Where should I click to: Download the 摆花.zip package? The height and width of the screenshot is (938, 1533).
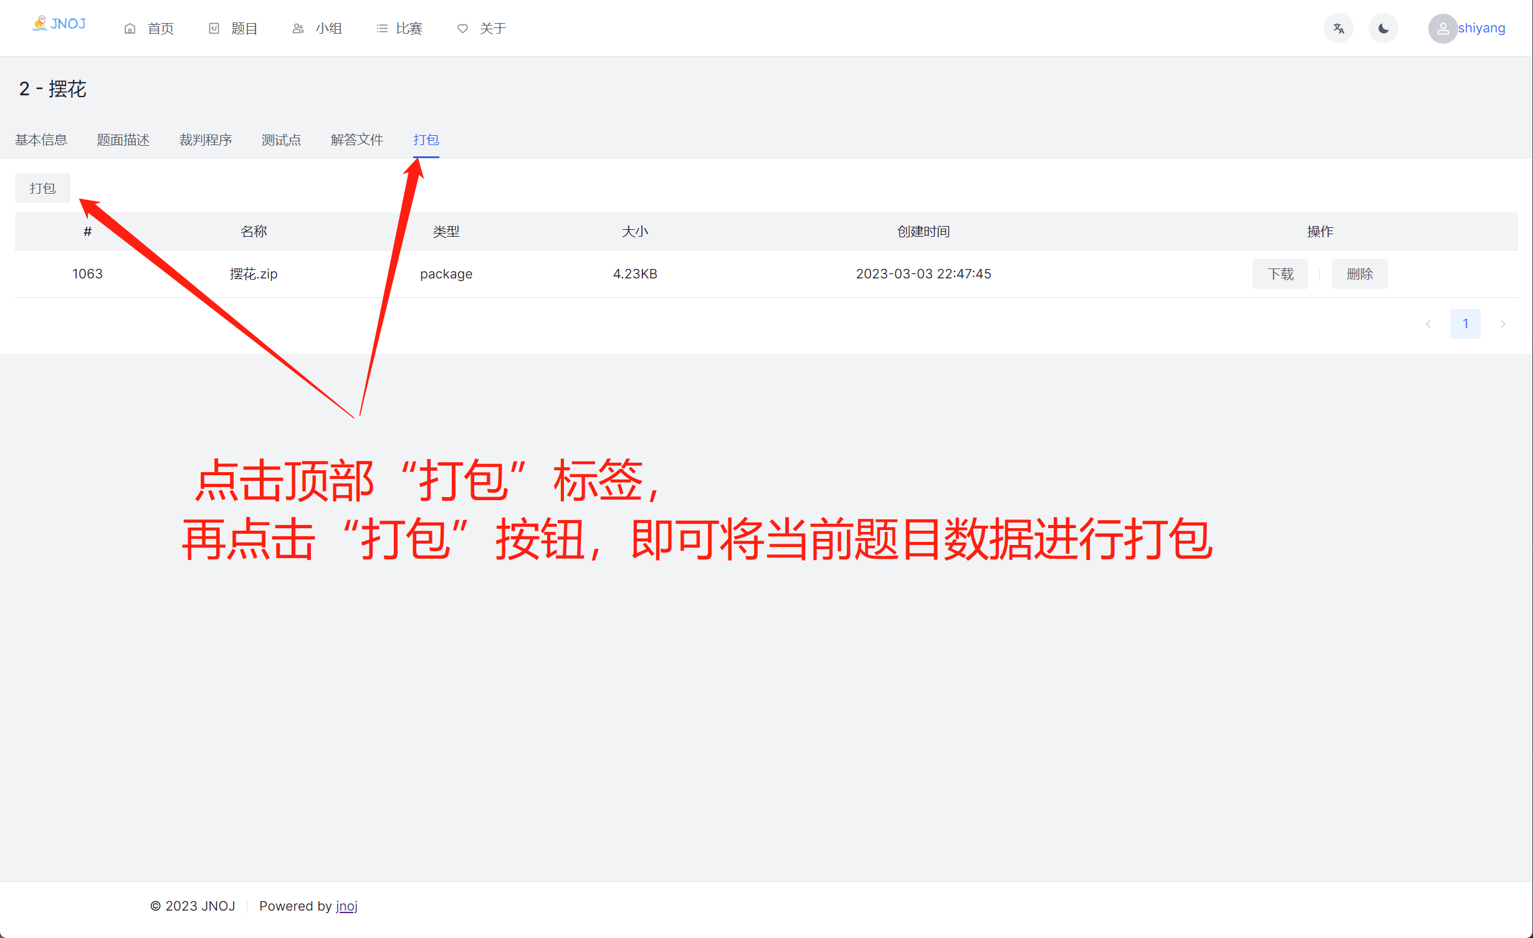pos(1280,274)
